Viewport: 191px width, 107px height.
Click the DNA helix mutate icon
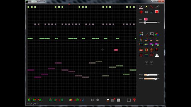tap(141, 34)
